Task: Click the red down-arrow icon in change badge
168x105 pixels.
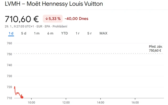Action: coord(47,19)
